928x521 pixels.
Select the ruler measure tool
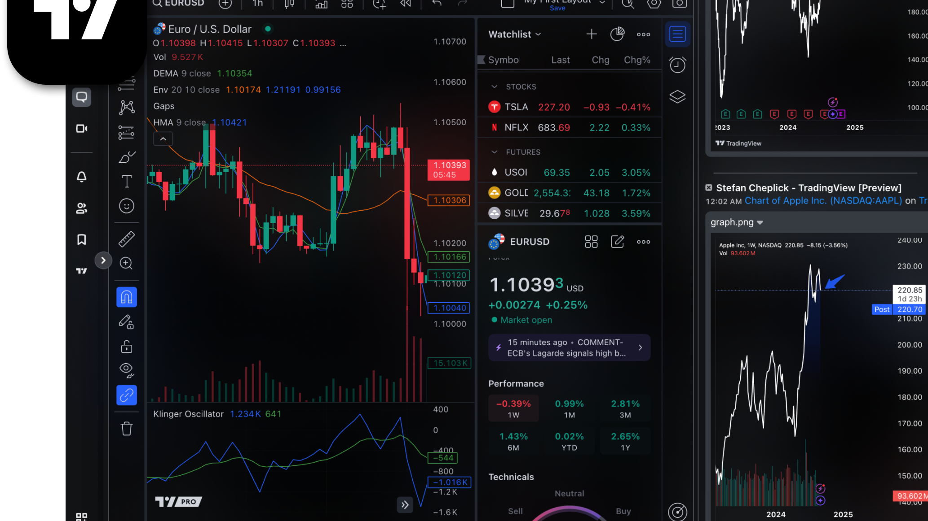[127, 239]
